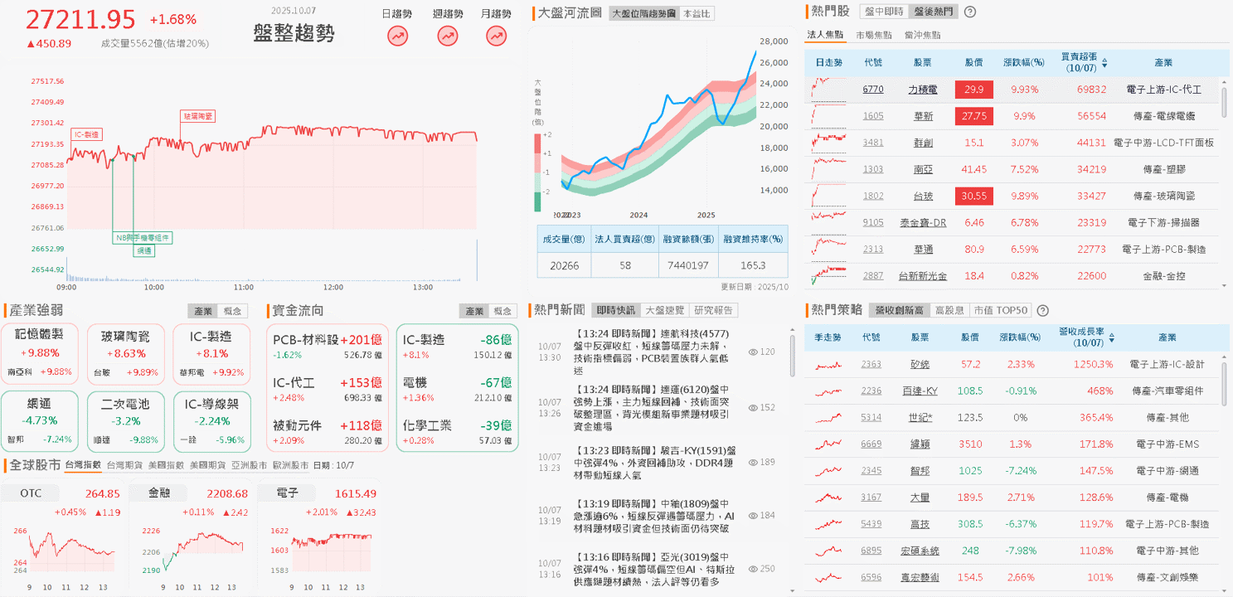Switch 熱門策略 to 高股息
1233x597 pixels.
pyautogui.click(x=949, y=311)
